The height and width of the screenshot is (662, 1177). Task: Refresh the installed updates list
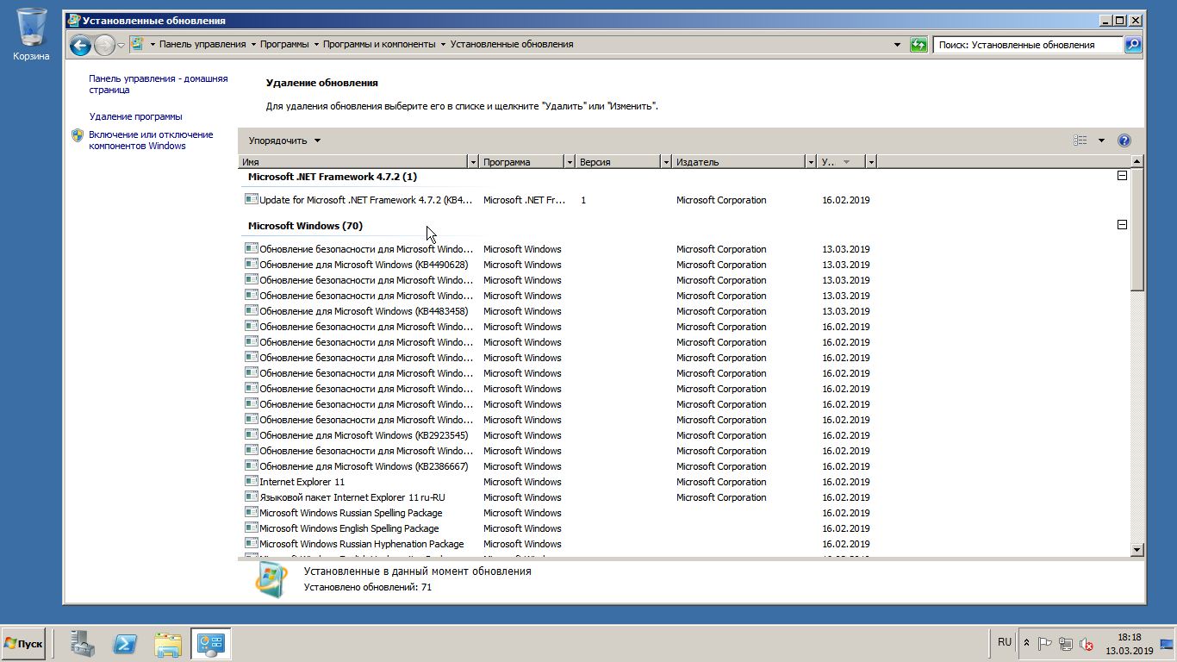click(x=919, y=45)
